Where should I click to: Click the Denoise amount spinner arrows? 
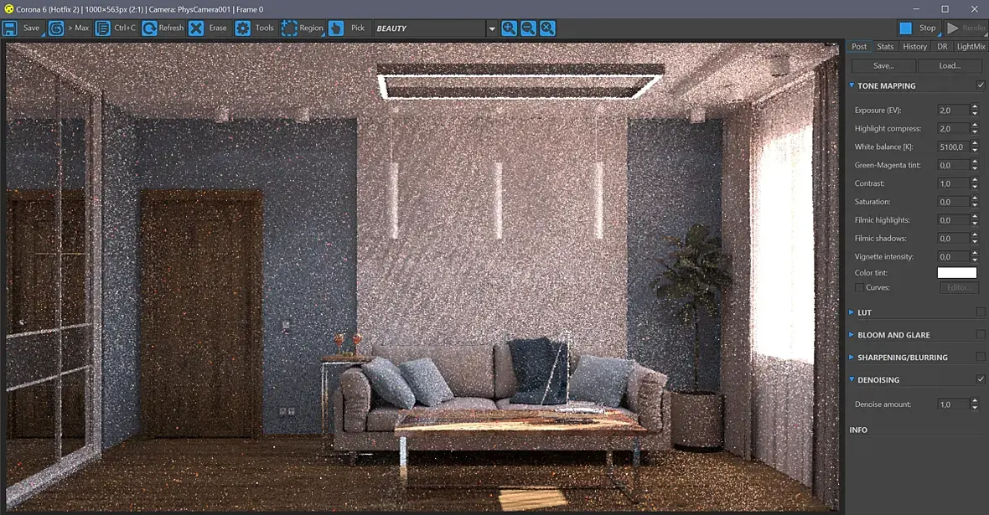pyautogui.click(x=975, y=404)
